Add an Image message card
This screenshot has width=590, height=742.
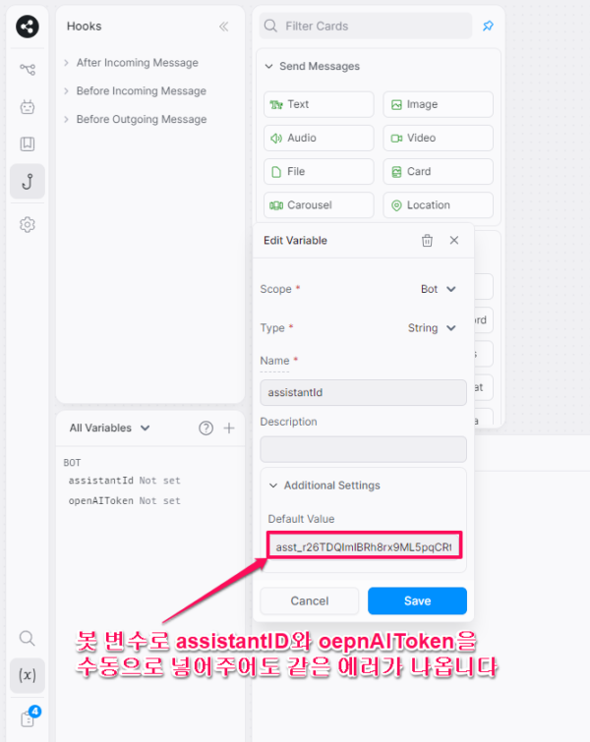pos(438,104)
